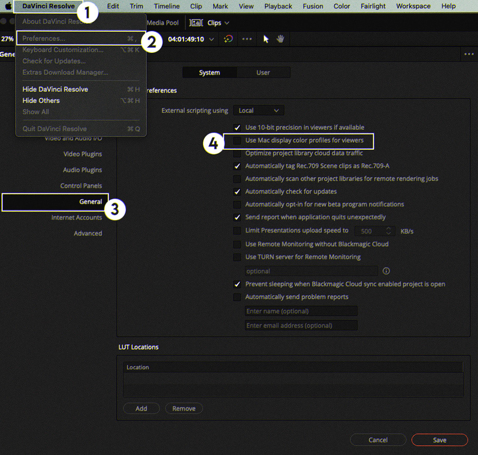Image resolution: width=478 pixels, height=455 pixels.
Task: Switch to the System tab
Action: [x=209, y=72]
